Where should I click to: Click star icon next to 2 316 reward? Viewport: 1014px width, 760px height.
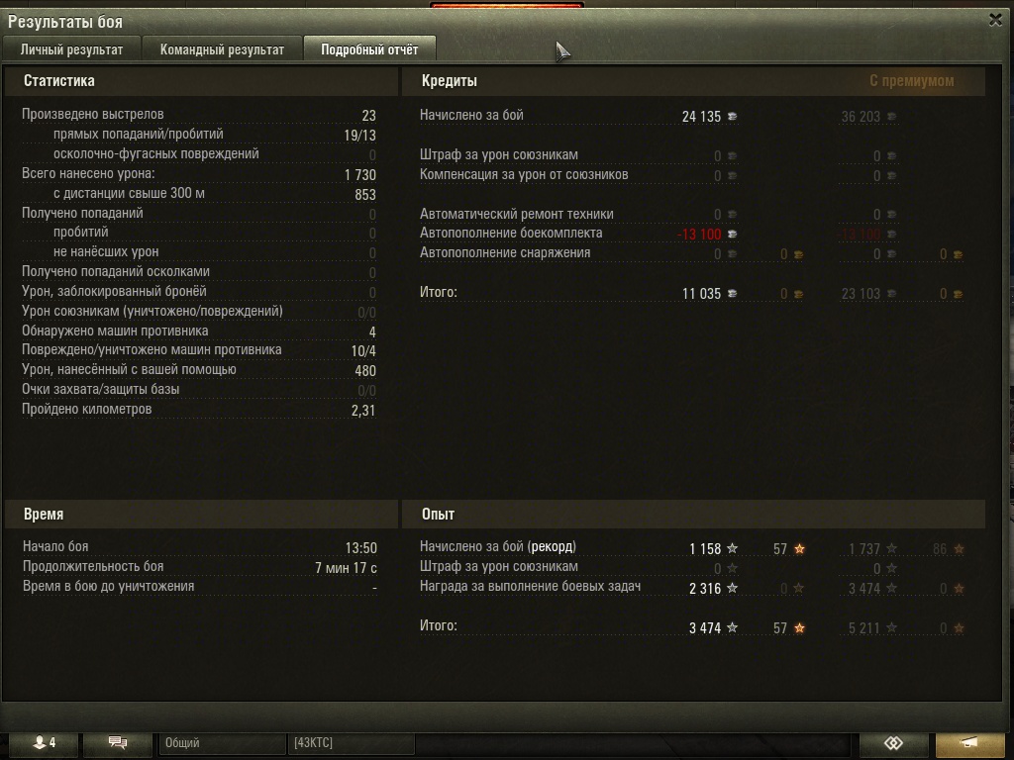[x=732, y=588]
